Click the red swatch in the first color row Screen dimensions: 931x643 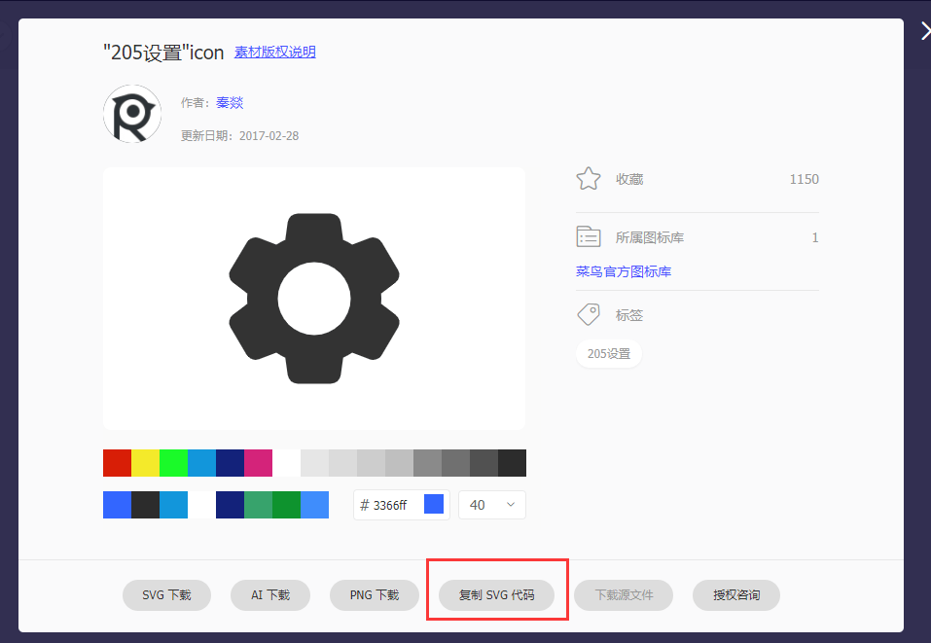pos(116,462)
